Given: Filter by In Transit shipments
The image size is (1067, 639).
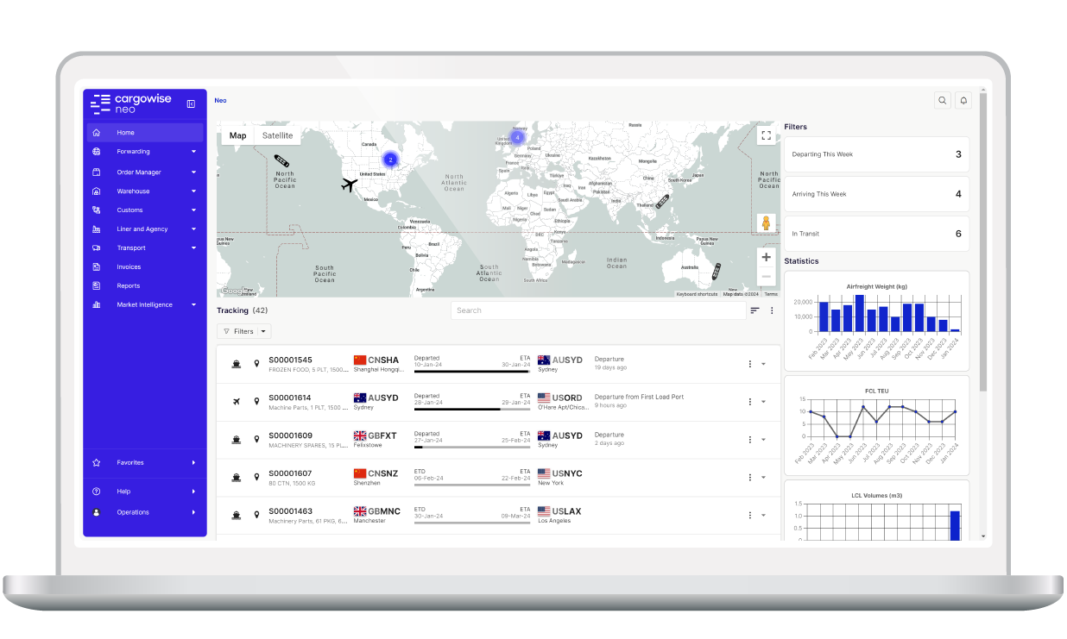Looking at the screenshot, I should pos(876,234).
